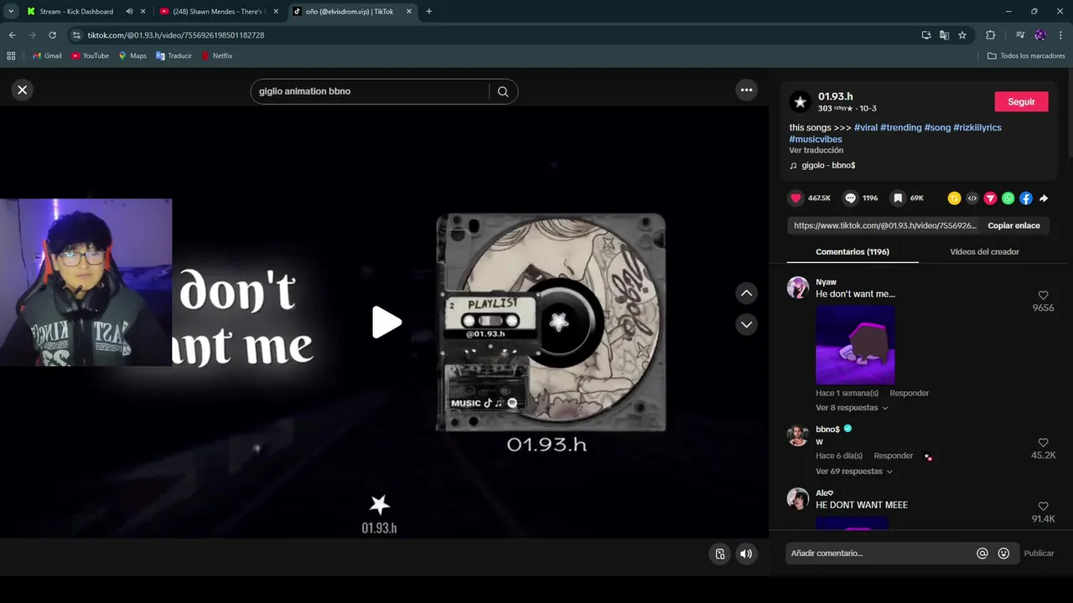Click the Añadir comentario field
Image resolution: width=1073 pixels, height=603 pixels.
(x=879, y=554)
